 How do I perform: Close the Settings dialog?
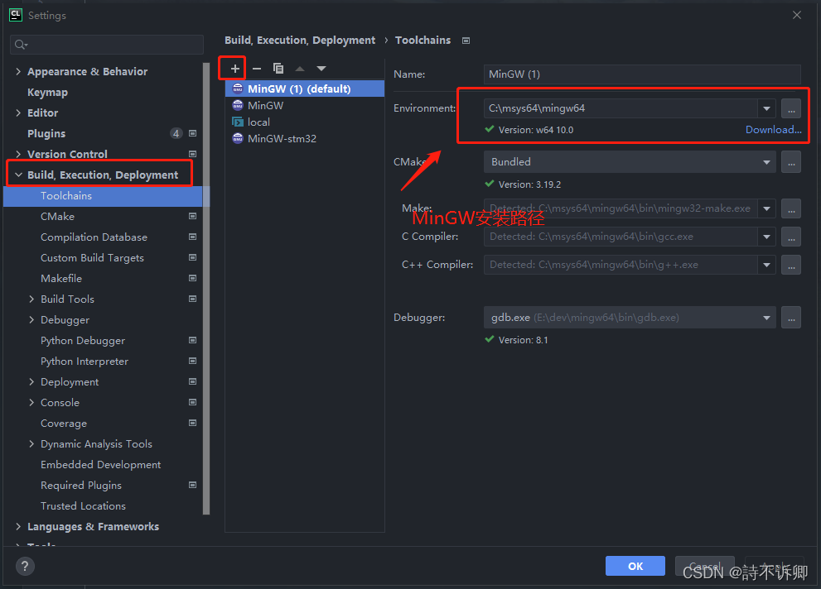(796, 15)
